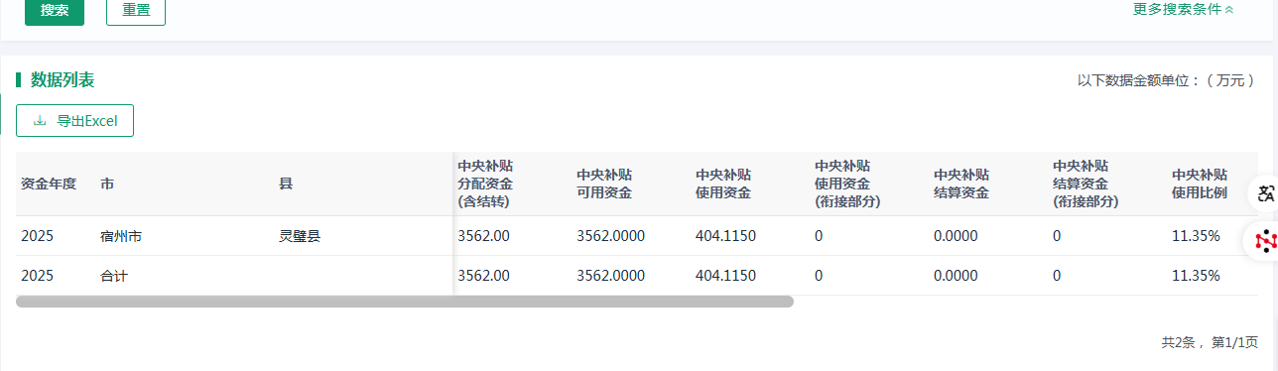Open the red network floating icon
Viewport: 1278px width, 371px height.
click(x=1264, y=240)
